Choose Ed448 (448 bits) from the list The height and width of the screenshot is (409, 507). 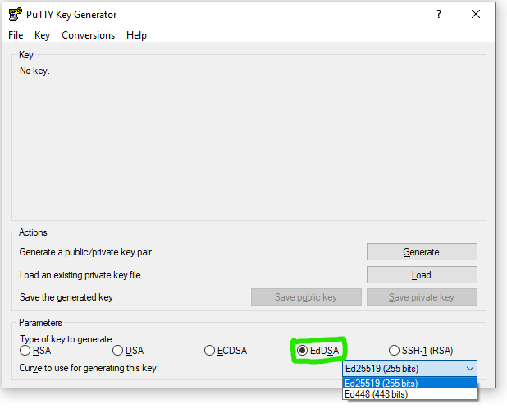tap(409, 394)
